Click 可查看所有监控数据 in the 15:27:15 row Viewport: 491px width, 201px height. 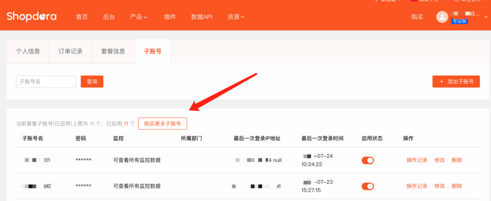click(x=137, y=186)
